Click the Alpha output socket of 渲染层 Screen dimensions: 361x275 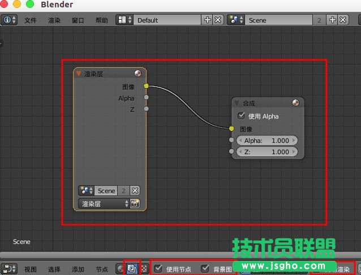coord(146,98)
